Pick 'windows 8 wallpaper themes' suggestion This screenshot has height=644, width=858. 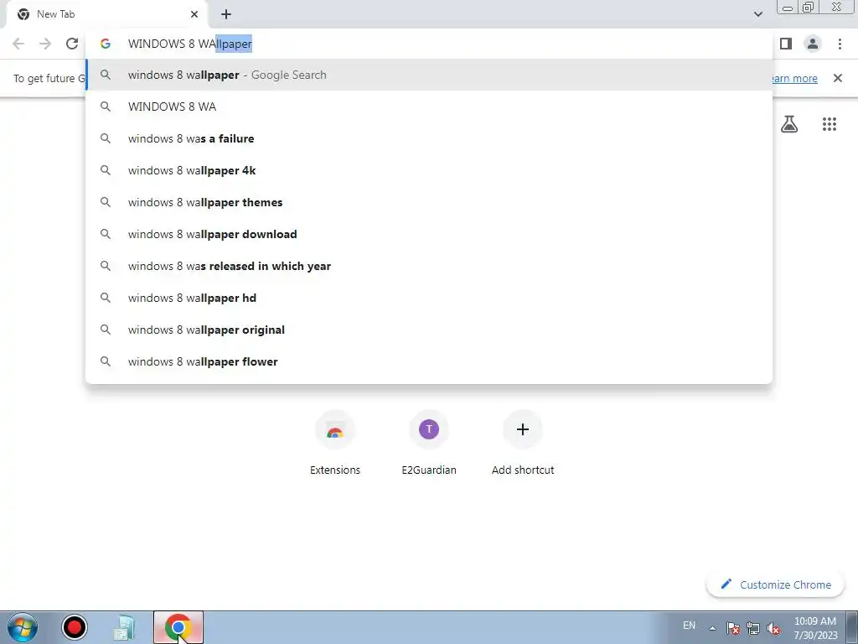point(429,202)
